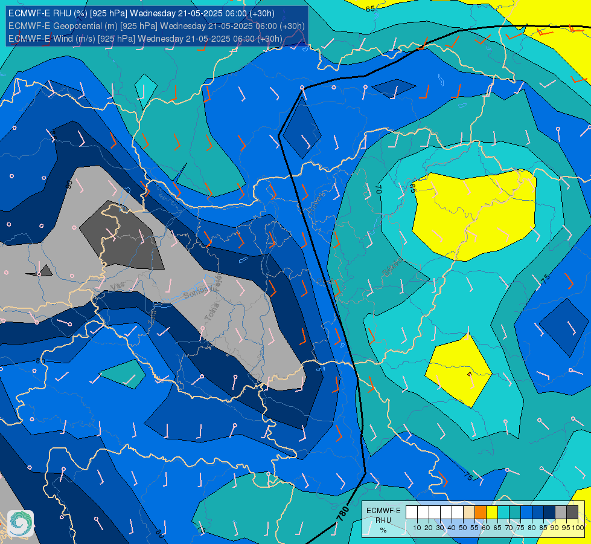Click the 'Vas' county label on the map
Viewport: 591px width, 544px height.
coord(117,287)
